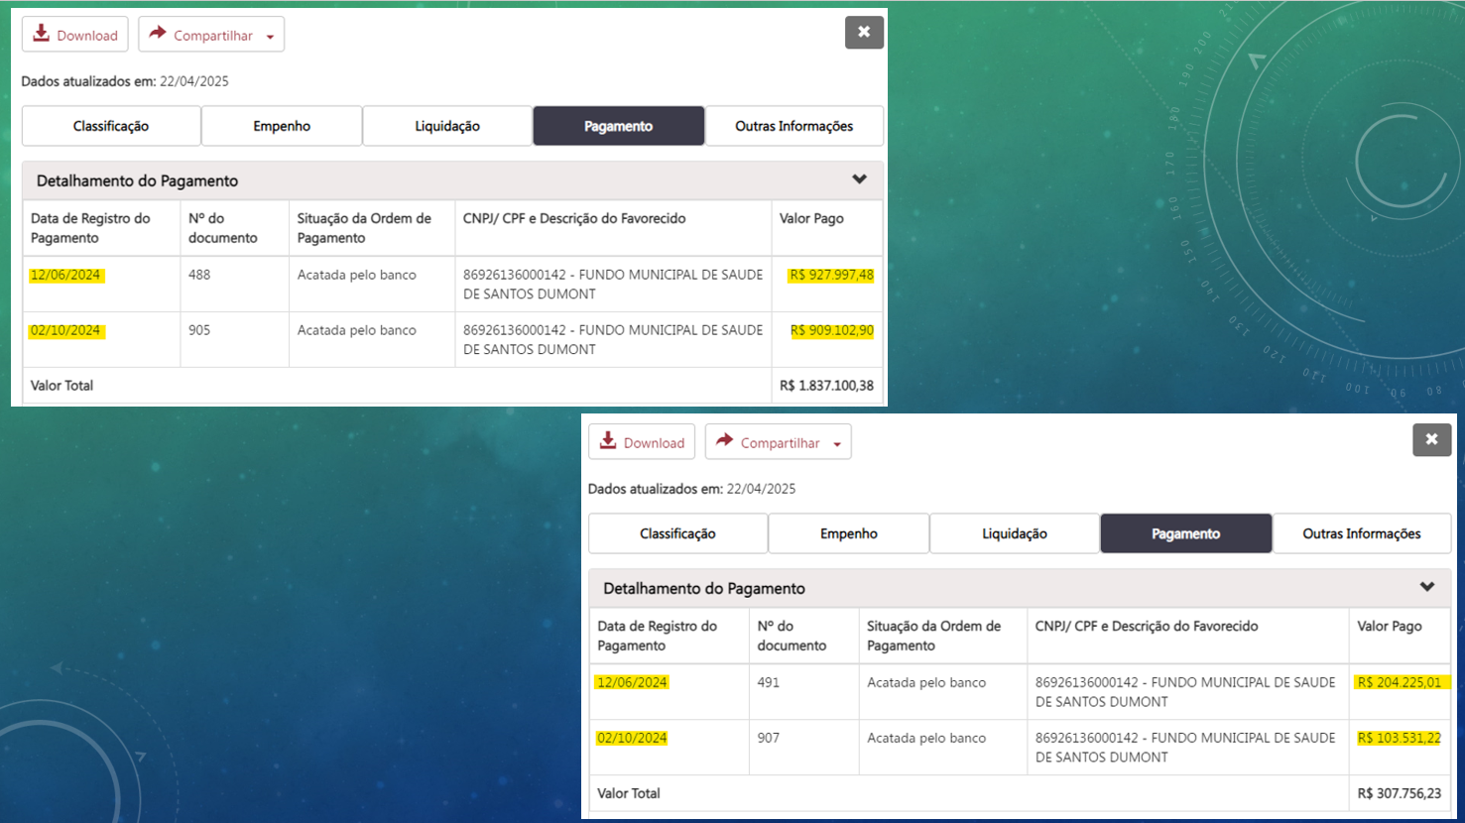Click total R$ 307.756,23
The height and width of the screenshot is (823, 1465).
[x=1400, y=793]
